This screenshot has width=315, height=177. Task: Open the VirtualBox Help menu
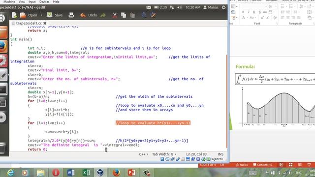pos(56,1)
